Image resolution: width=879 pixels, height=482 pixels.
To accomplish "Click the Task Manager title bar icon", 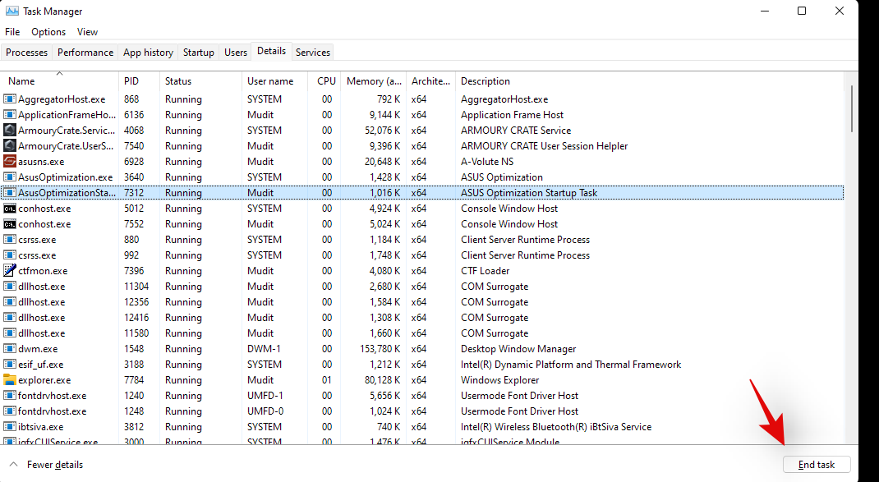I will (x=12, y=11).
